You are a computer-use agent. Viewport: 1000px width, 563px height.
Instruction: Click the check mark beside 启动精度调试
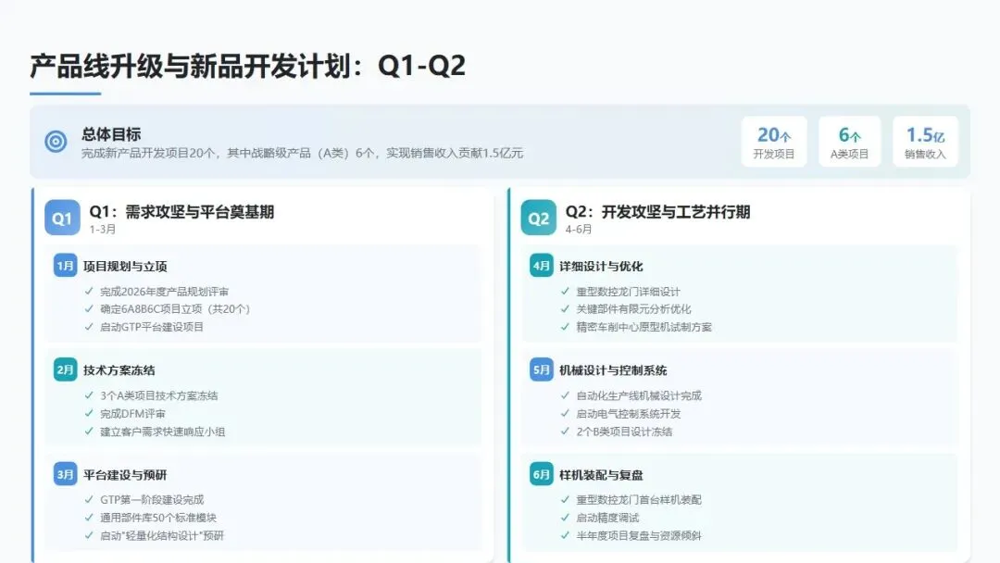[565, 518]
